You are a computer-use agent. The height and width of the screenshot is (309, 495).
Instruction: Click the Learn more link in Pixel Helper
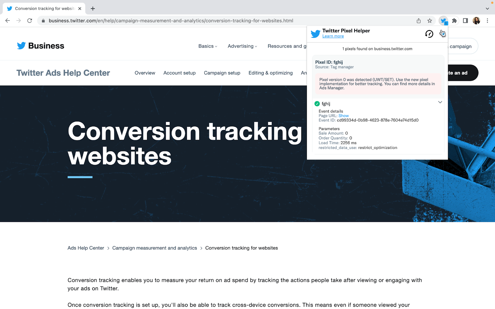pyautogui.click(x=333, y=36)
